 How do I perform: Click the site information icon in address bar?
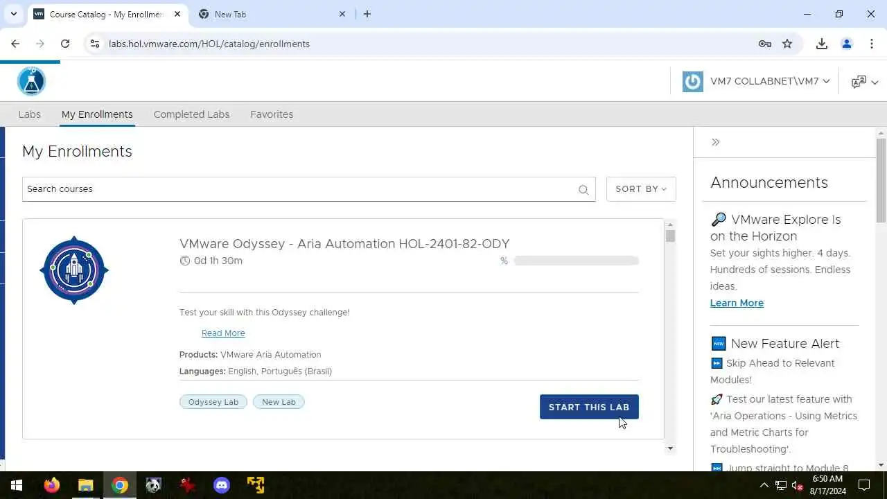(95, 44)
